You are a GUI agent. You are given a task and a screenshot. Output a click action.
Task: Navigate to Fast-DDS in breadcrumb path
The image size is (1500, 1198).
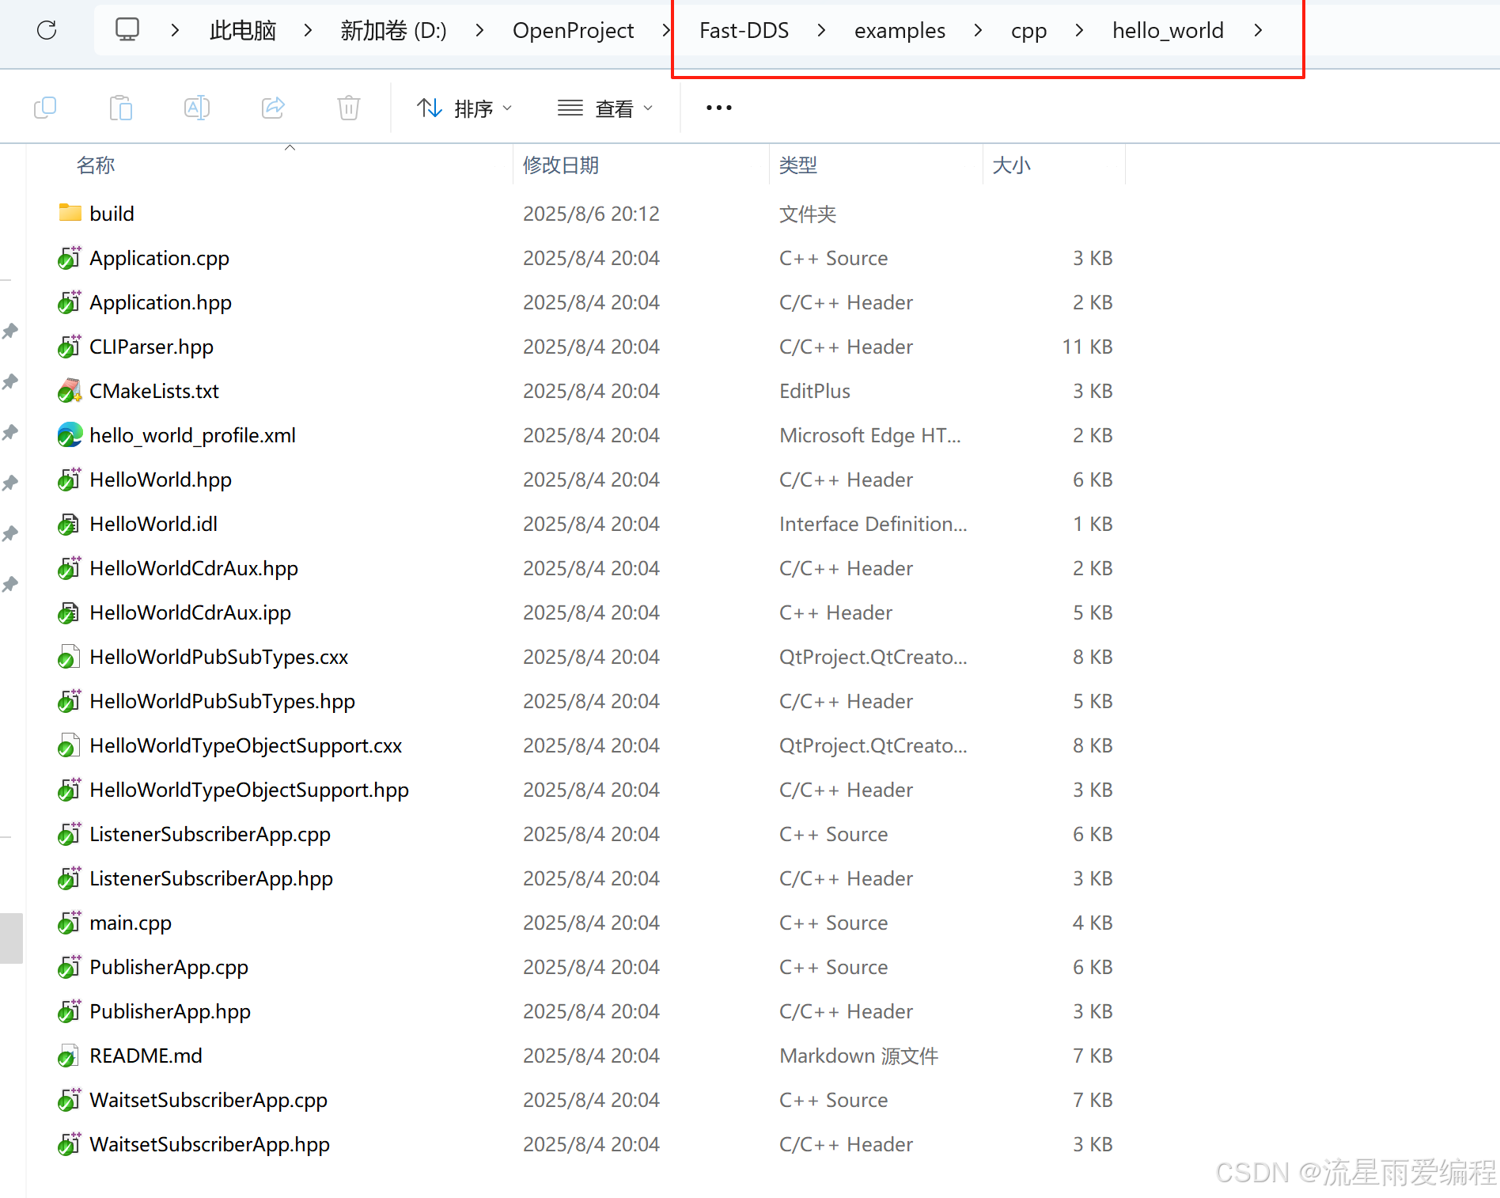coord(744,30)
